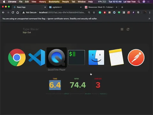Select QuickTime Player in the app switcher
Screen dimensions: 153x115
(57, 57)
